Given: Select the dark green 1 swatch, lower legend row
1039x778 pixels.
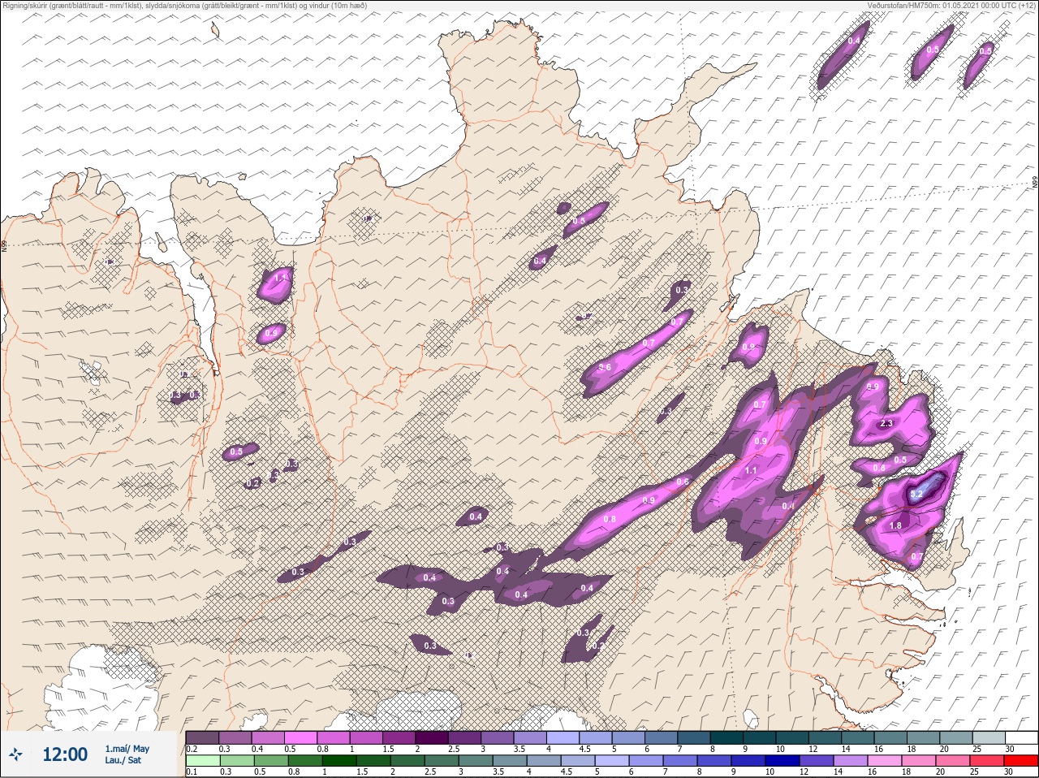Looking at the screenshot, I should pyautogui.click(x=338, y=761).
